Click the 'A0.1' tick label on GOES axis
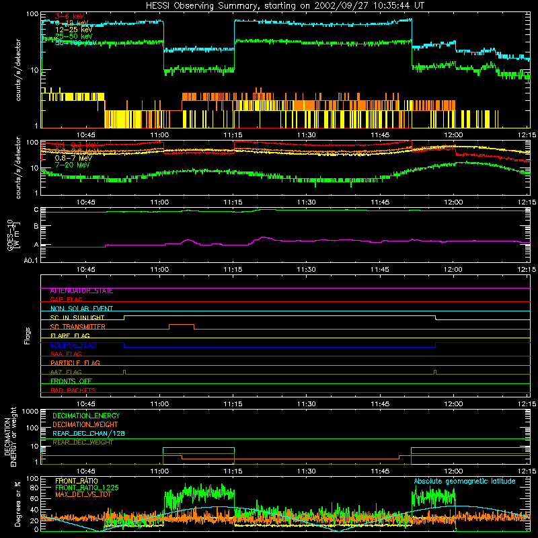 30,261
